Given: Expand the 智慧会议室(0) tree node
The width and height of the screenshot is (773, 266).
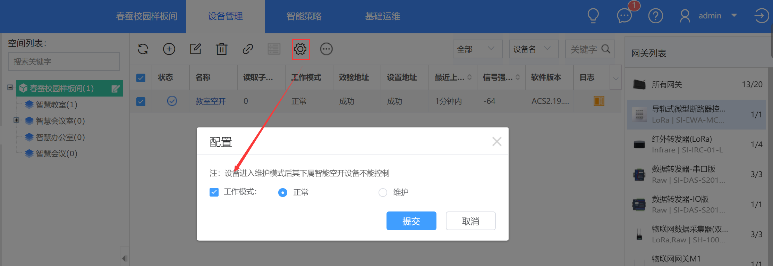Looking at the screenshot, I should point(16,120).
